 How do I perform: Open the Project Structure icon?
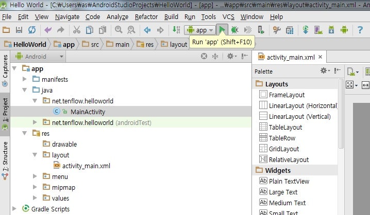coord(290,30)
